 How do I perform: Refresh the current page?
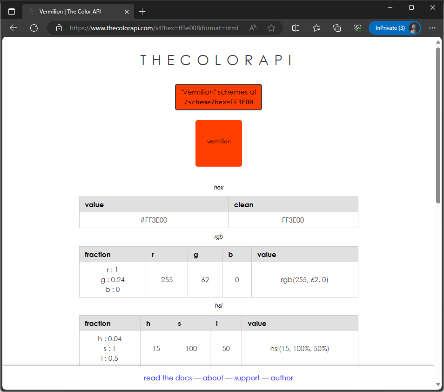[34, 28]
